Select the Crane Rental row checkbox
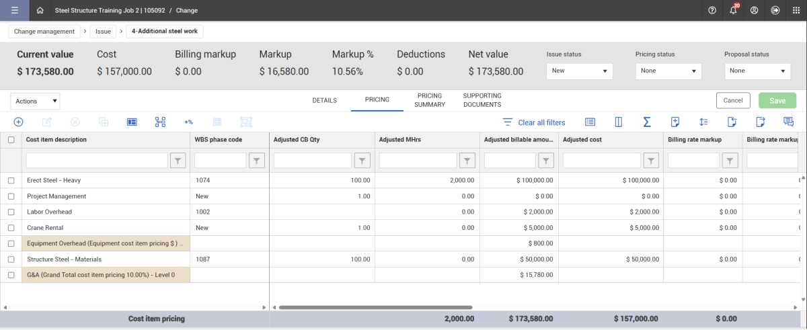 coord(11,228)
